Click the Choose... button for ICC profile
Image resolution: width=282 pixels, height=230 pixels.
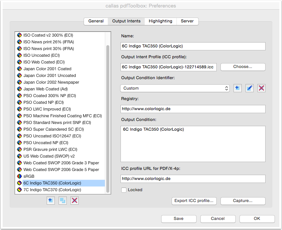click(x=243, y=67)
